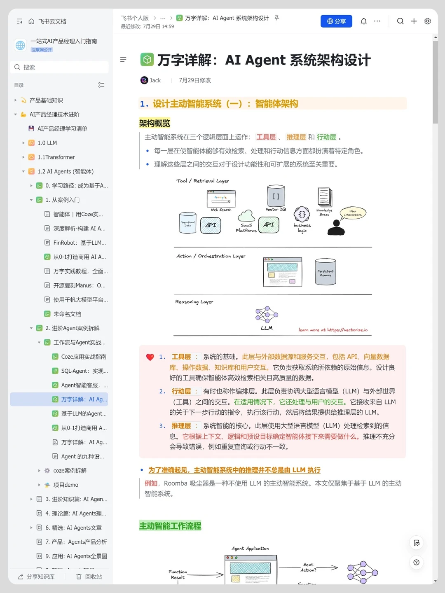Expand the 产品基础知识 folder
This screenshot has width=445, height=593.
tap(16, 100)
